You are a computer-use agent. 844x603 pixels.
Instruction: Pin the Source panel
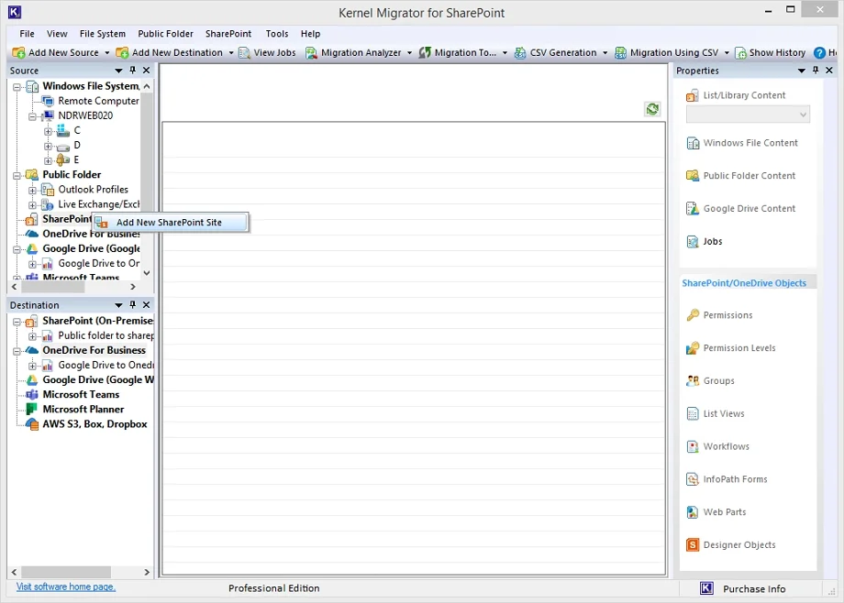(132, 70)
